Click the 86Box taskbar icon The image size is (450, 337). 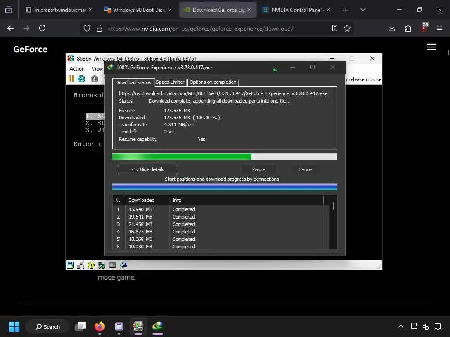(x=138, y=326)
